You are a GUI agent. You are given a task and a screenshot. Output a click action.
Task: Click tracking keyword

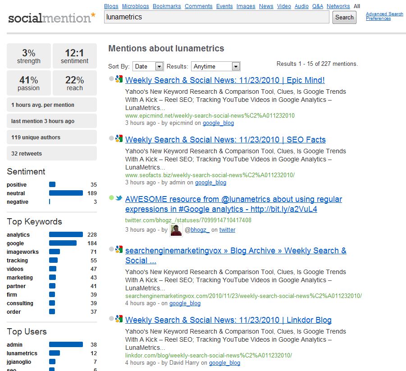pos(17,261)
